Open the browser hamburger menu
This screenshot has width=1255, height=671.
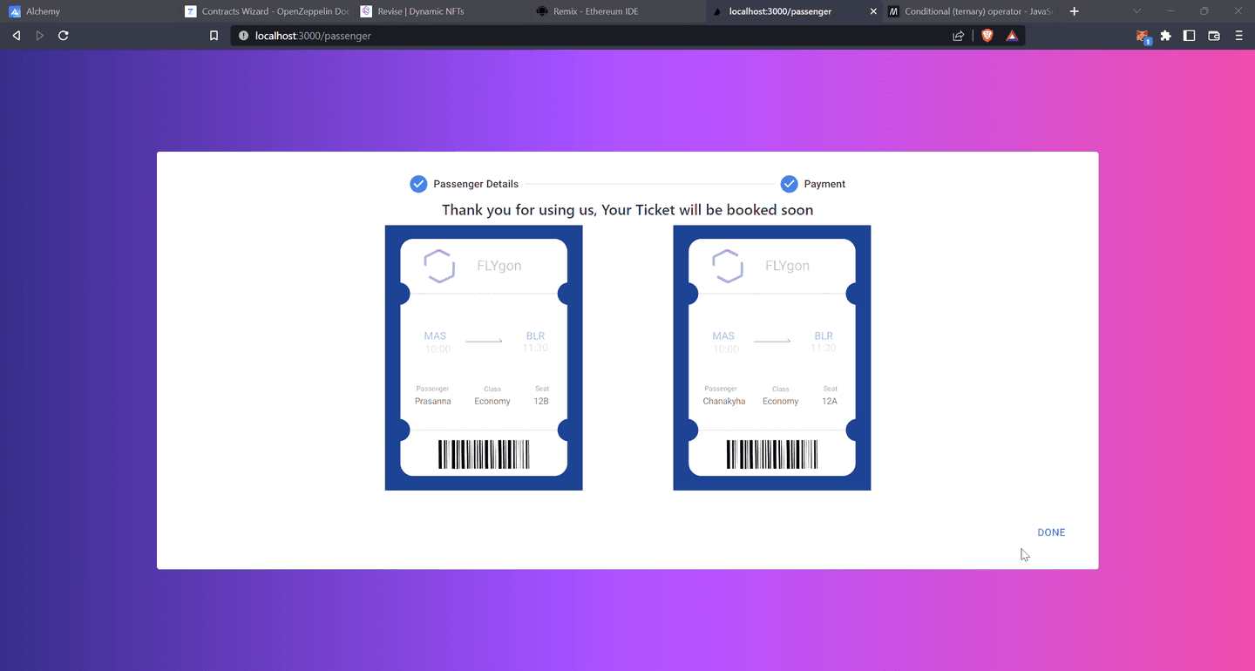click(x=1238, y=36)
